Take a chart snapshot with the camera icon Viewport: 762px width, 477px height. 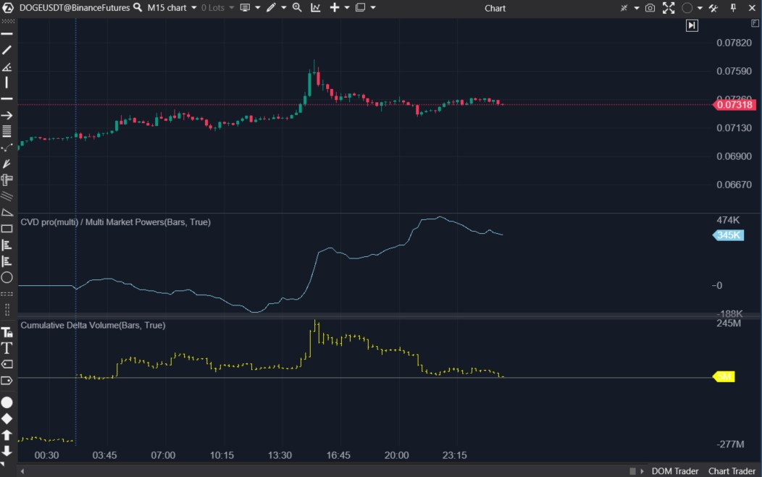pos(650,8)
